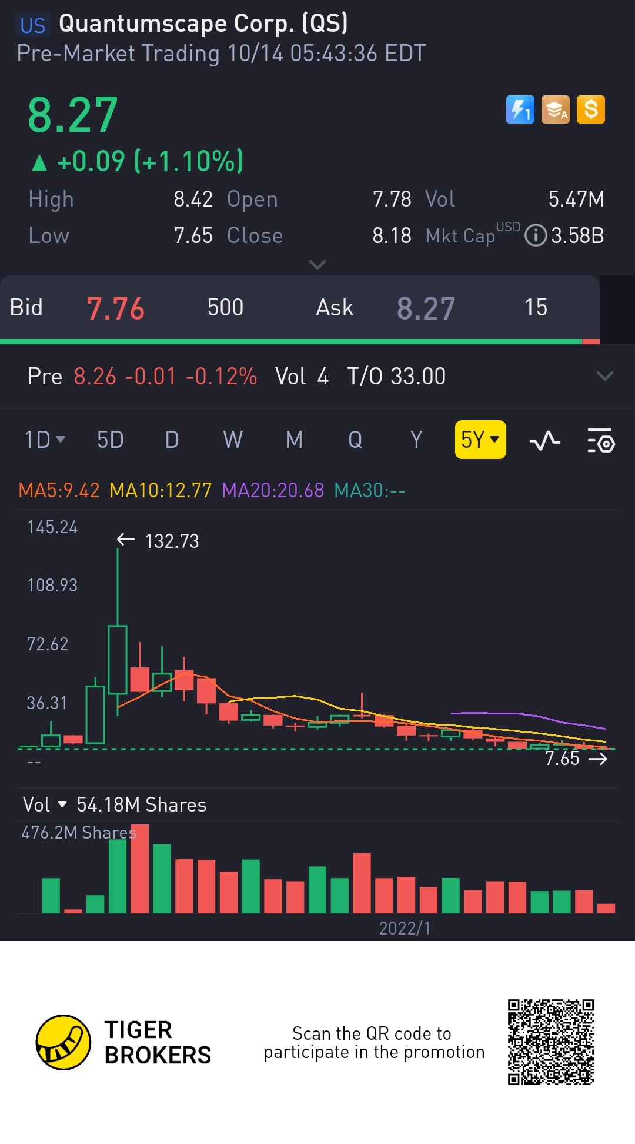Tap the Pre 8.26 -0.01 -0.12% quote
Image resolution: width=635 pixels, height=1144 pixels.
click(142, 376)
